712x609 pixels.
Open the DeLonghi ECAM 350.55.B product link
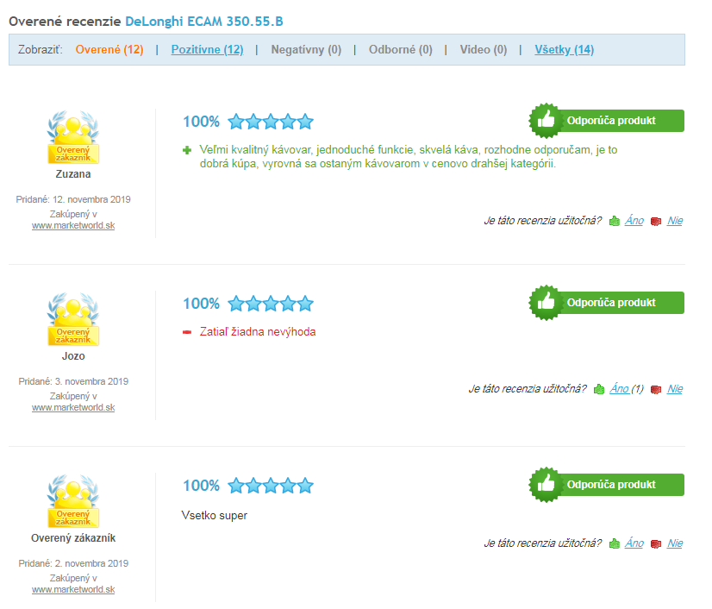click(x=204, y=22)
